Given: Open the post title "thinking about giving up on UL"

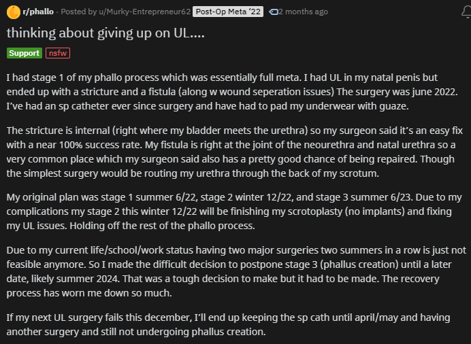Looking at the screenshot, I should [x=105, y=33].
